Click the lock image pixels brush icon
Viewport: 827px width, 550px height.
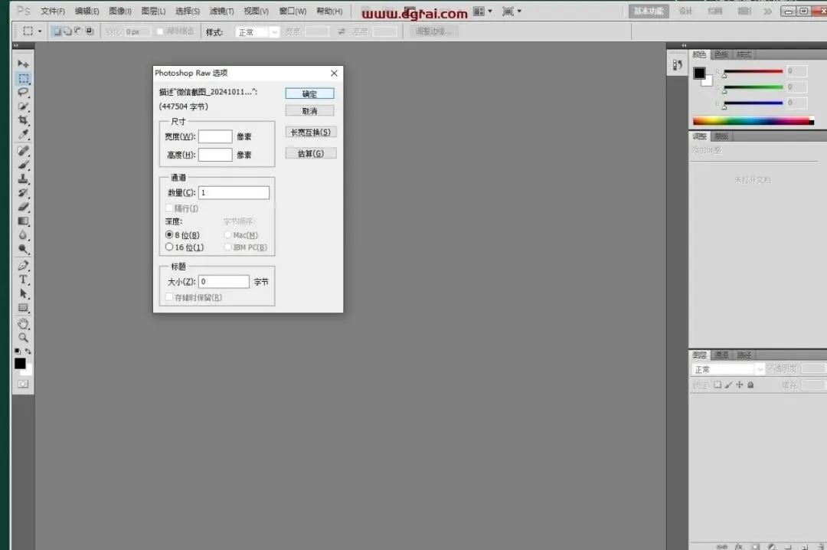click(x=728, y=385)
